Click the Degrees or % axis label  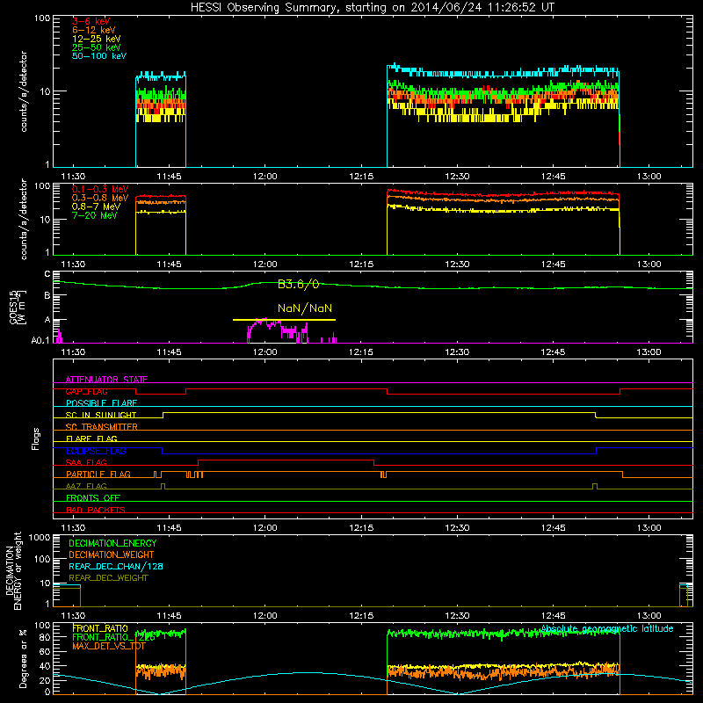[24, 658]
